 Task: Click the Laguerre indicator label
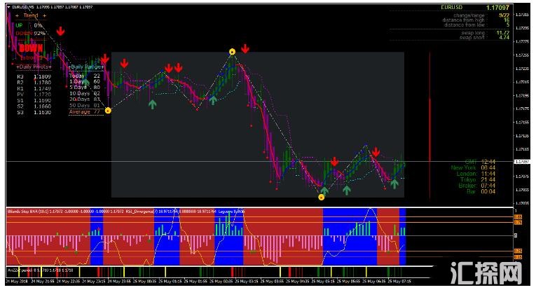tap(232, 212)
